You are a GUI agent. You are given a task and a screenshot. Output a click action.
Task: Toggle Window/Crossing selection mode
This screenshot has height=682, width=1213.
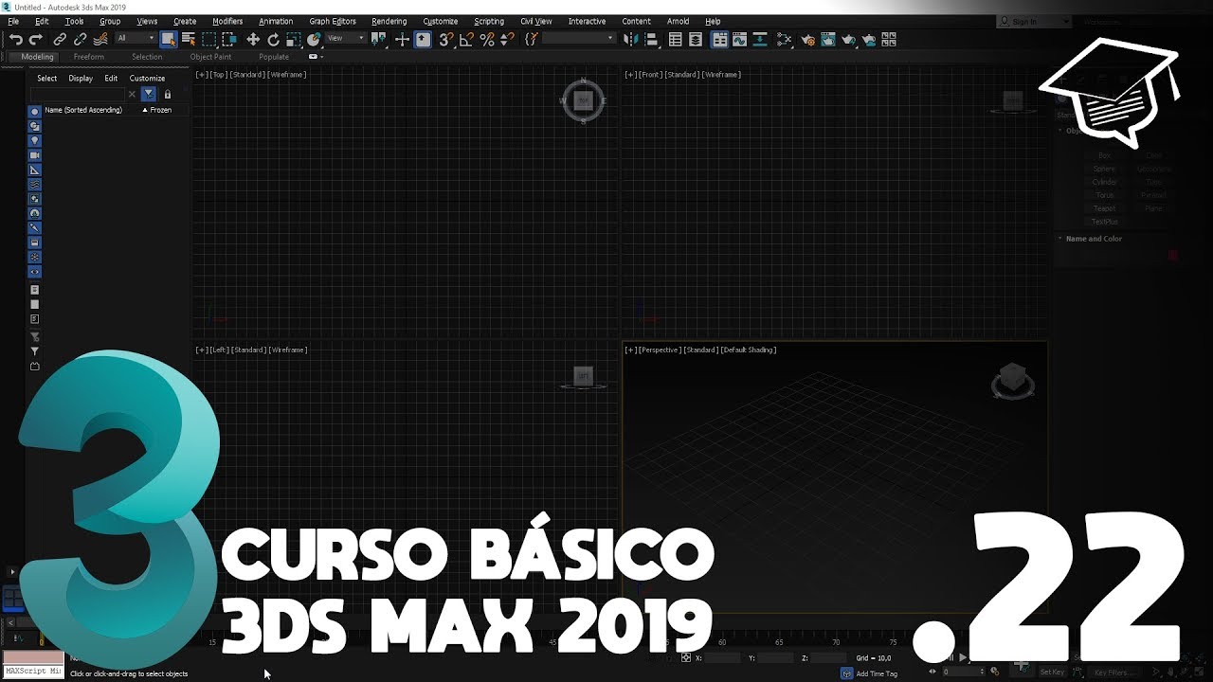(x=229, y=39)
